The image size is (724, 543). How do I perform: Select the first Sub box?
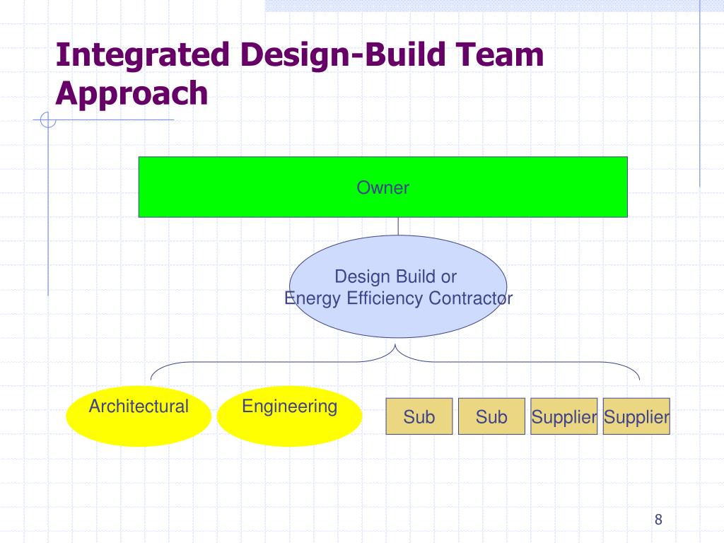419,416
